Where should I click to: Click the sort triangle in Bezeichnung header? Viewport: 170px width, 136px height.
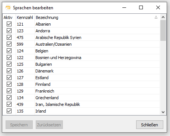pyautogui.click(x=156, y=17)
